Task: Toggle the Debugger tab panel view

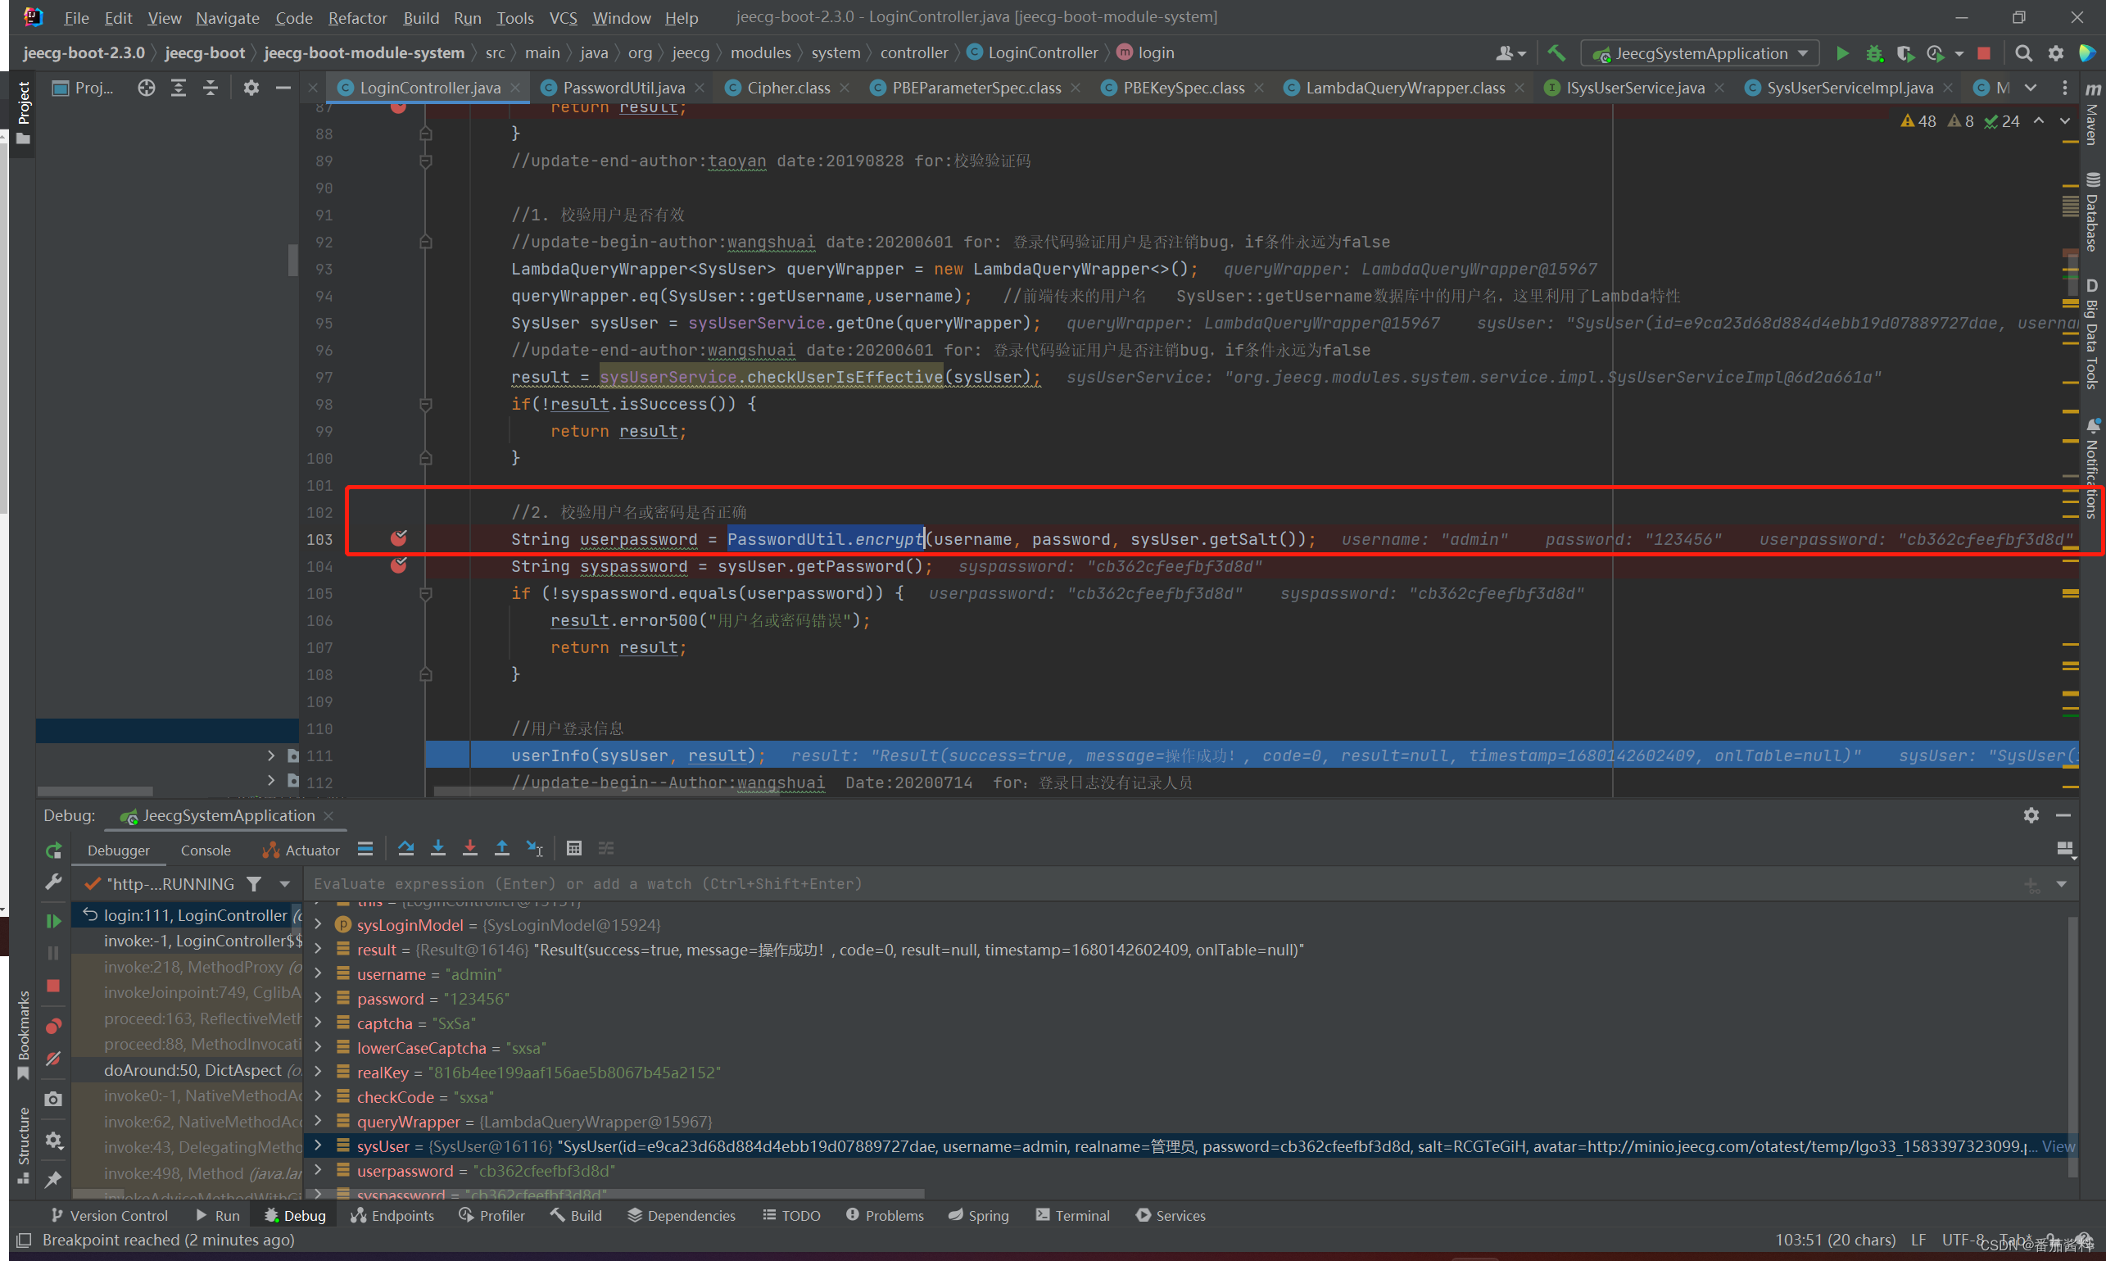Action: pyautogui.click(x=117, y=848)
